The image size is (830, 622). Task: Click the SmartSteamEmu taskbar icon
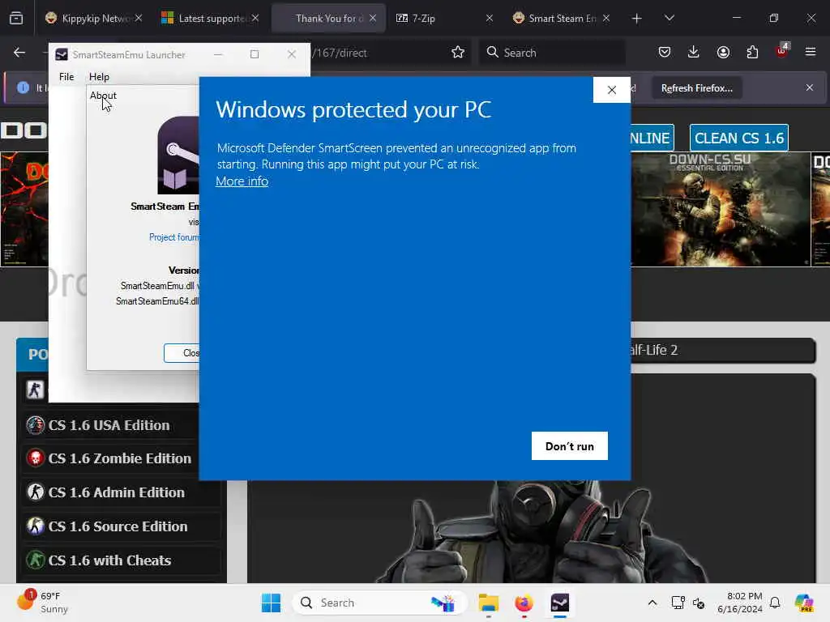click(560, 603)
